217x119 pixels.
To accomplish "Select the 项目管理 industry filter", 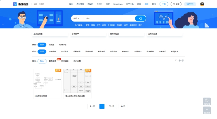I will pyautogui.click(x=77, y=52).
